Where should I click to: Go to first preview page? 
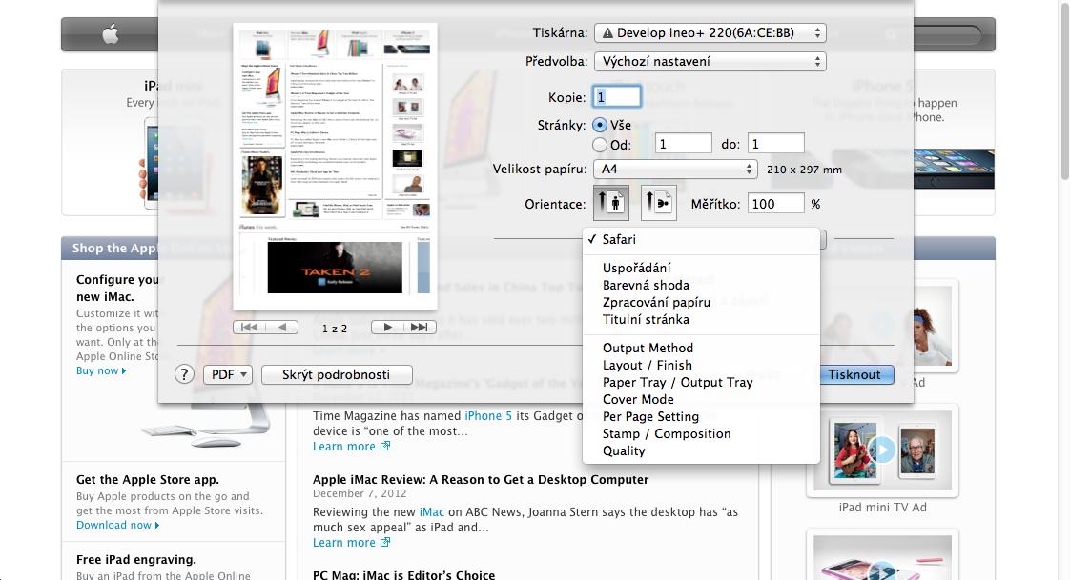tap(249, 328)
